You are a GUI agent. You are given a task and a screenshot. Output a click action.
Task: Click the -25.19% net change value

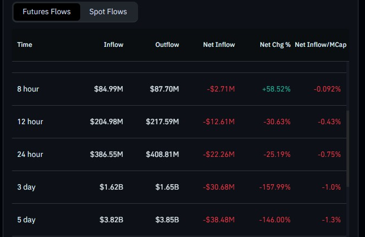tap(277, 155)
